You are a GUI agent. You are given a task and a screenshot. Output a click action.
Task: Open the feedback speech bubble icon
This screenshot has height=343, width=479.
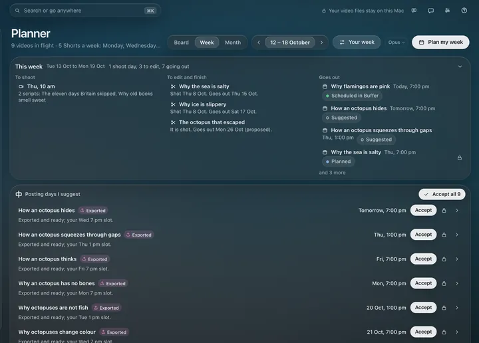[x=414, y=11]
